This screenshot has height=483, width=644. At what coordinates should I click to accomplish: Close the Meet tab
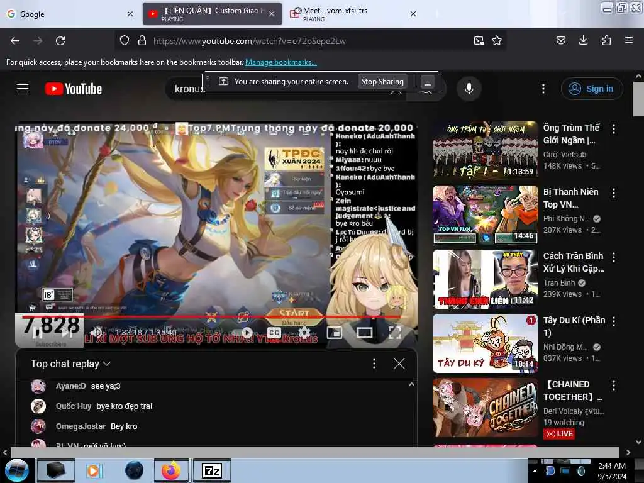coord(413,14)
